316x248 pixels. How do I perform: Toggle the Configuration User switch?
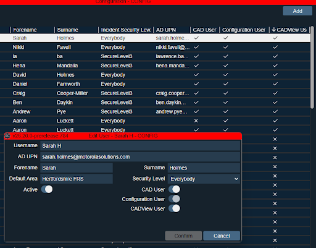tap(174, 199)
